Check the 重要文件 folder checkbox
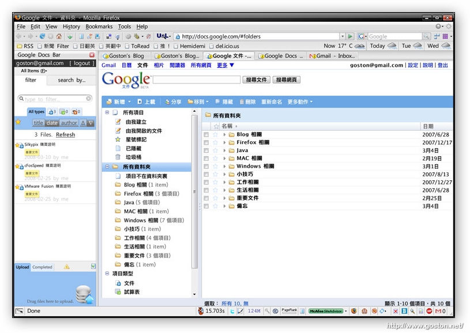Image resolution: width=470 pixels, height=333 pixels. [x=206, y=198]
